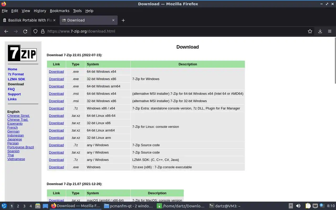
Task: Download the 64-bit Linux arm64 tar.xz
Action: [56, 130]
